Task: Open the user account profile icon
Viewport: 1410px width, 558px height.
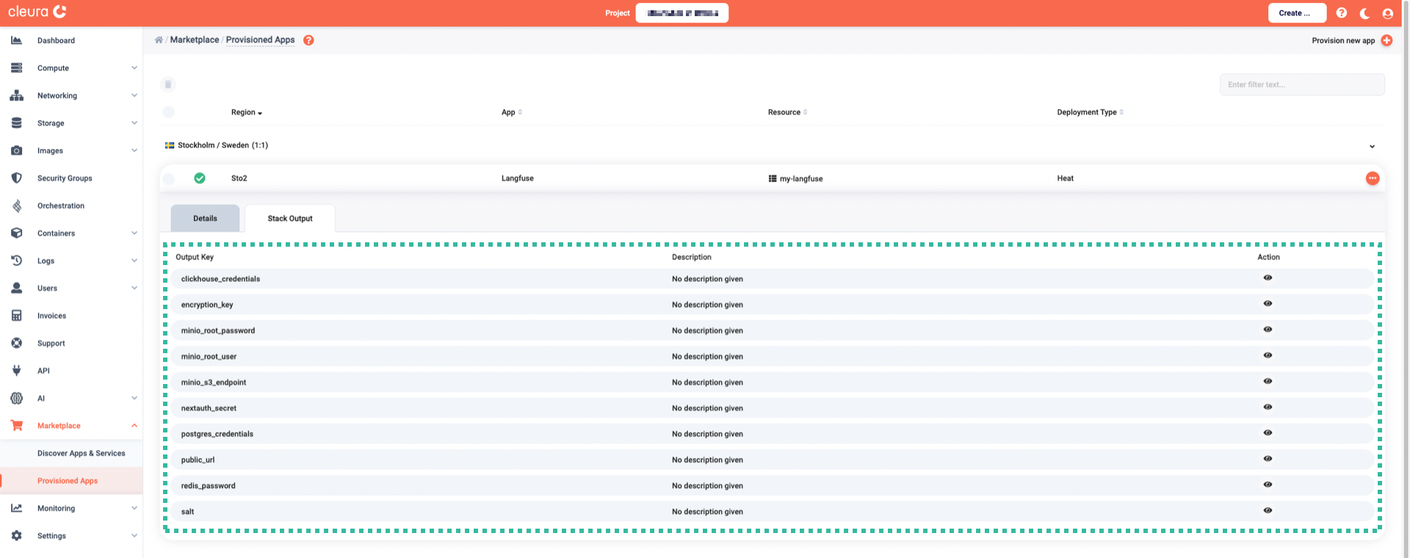Action: (1387, 13)
